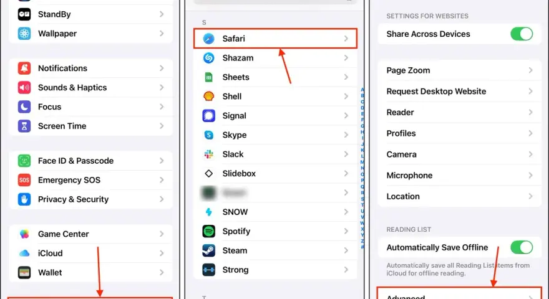The image size is (549, 299).
Task: Open Strong row chevron
Action: coord(346,270)
